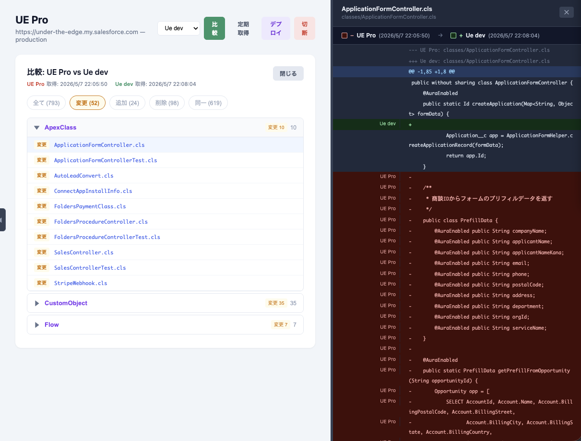581x441 pixels.
Task: Click the green added line marked Ue dev
Action: [x=457, y=124]
